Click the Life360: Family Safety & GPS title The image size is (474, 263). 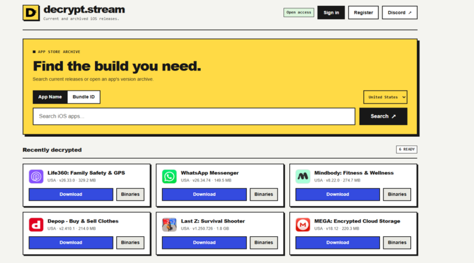pos(86,173)
